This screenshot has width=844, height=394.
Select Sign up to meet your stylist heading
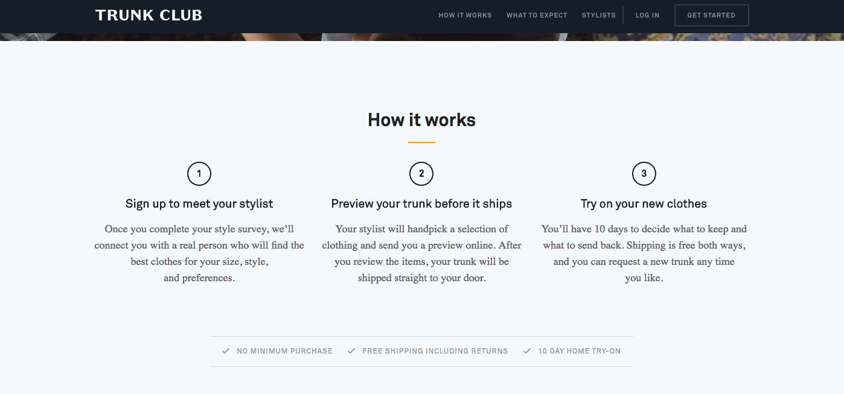199,204
